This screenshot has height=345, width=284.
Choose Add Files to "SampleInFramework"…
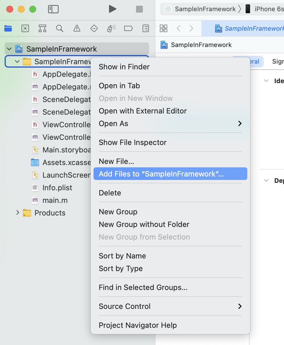pyautogui.click(x=170, y=174)
